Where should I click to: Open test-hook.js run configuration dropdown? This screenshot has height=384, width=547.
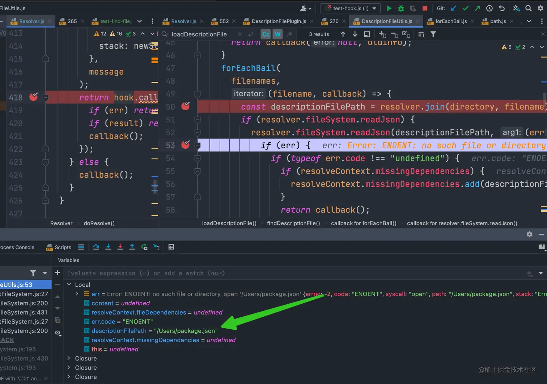tap(350, 8)
